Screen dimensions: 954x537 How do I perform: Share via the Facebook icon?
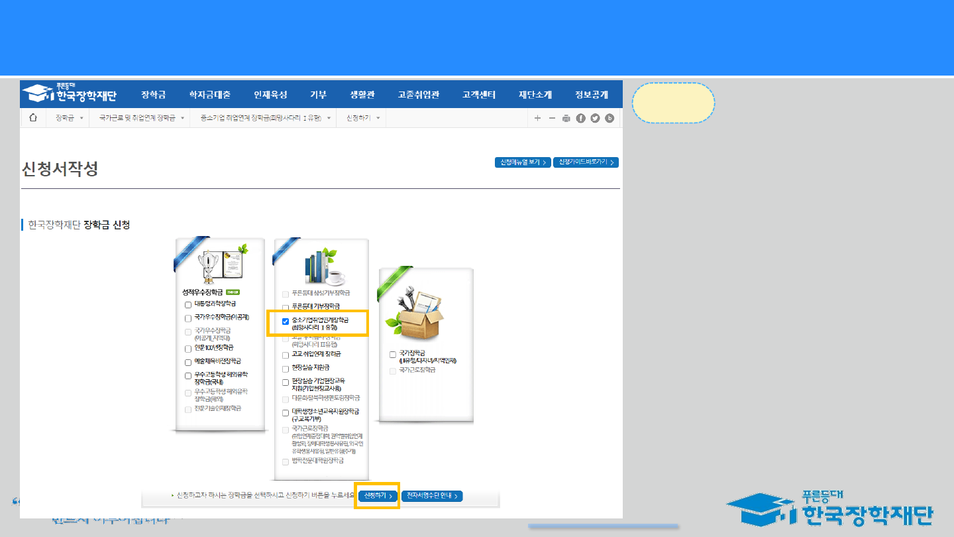[580, 119]
